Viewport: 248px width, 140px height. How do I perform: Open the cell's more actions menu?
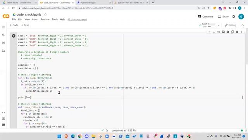click(x=241, y=32)
